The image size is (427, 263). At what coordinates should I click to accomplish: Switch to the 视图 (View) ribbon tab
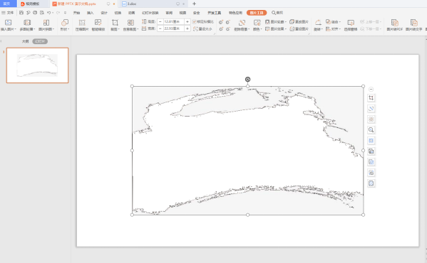(x=182, y=13)
